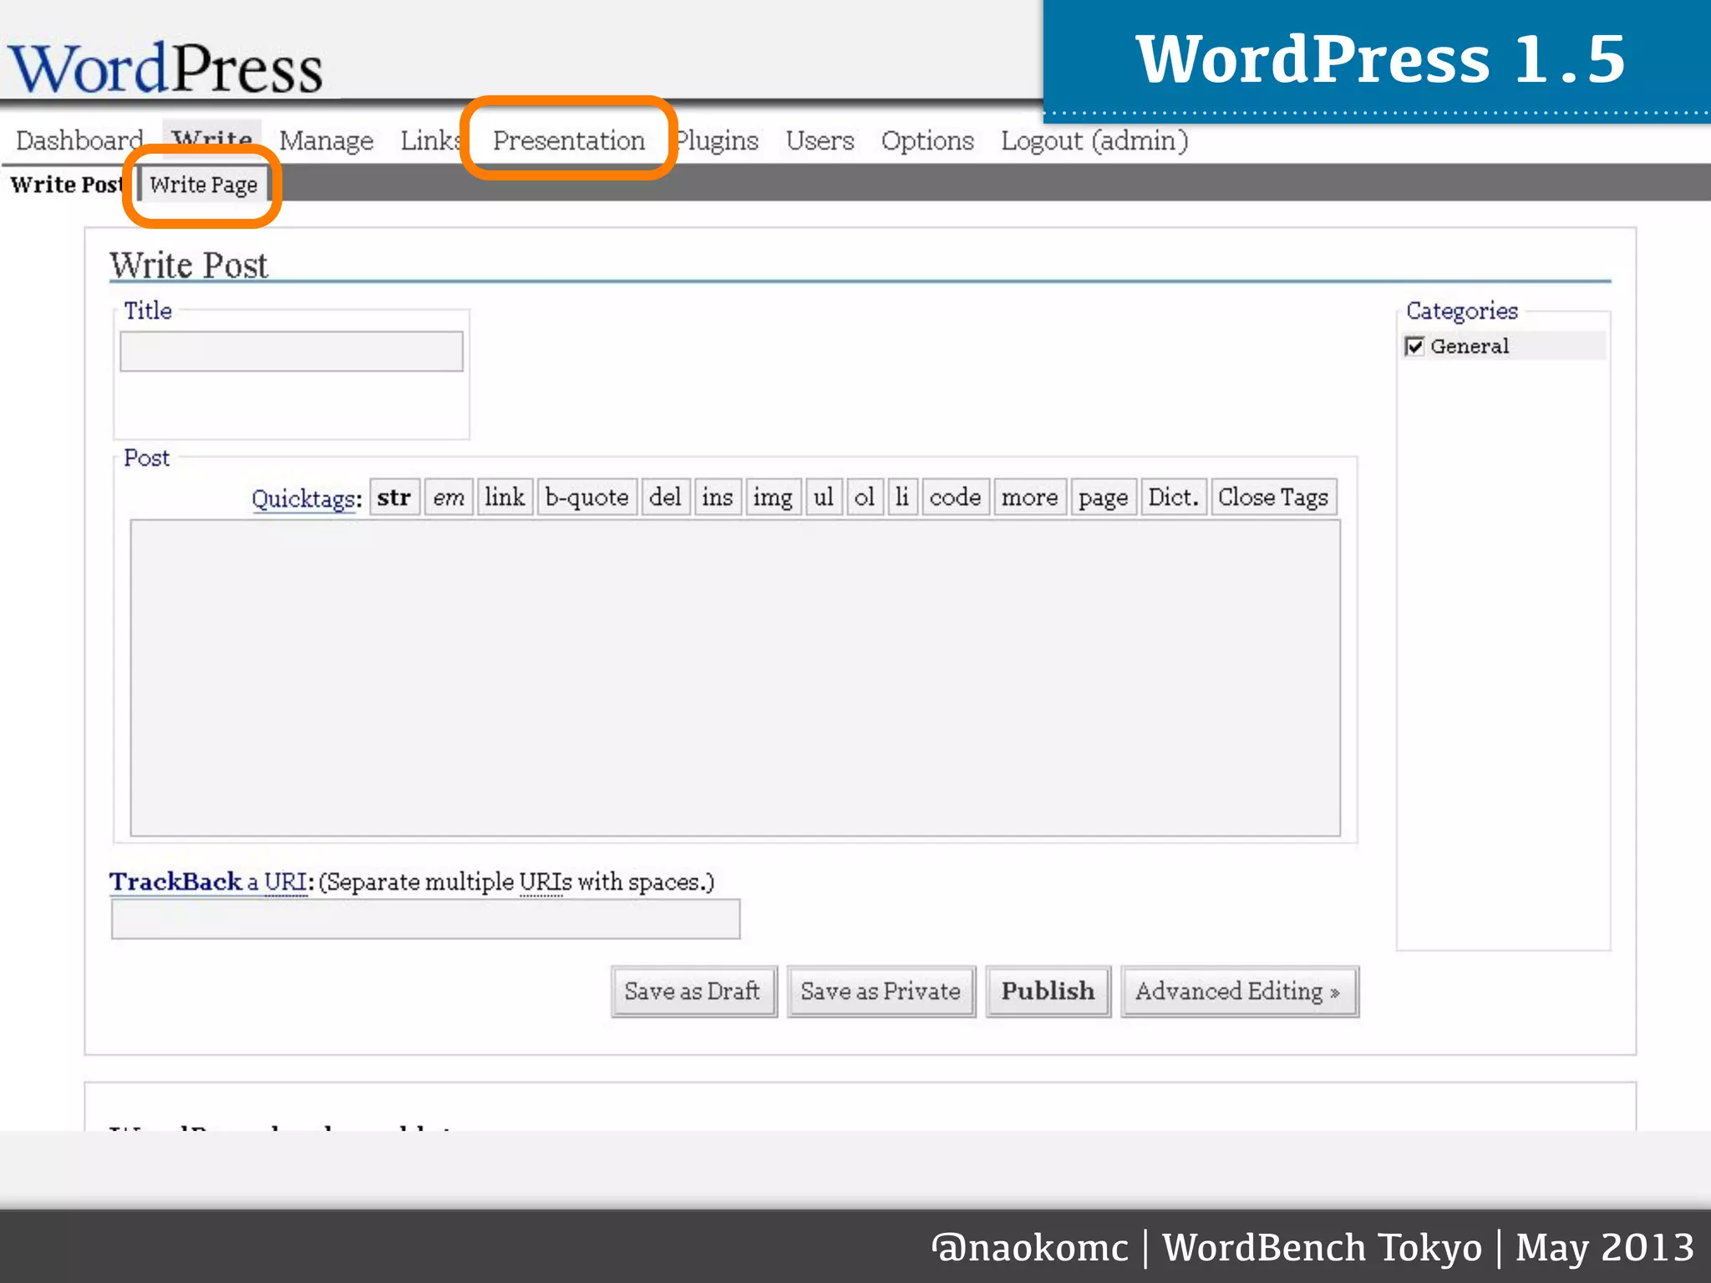This screenshot has height=1283, width=1711.
Task: Click the TrackBack link
Action: pos(175,882)
